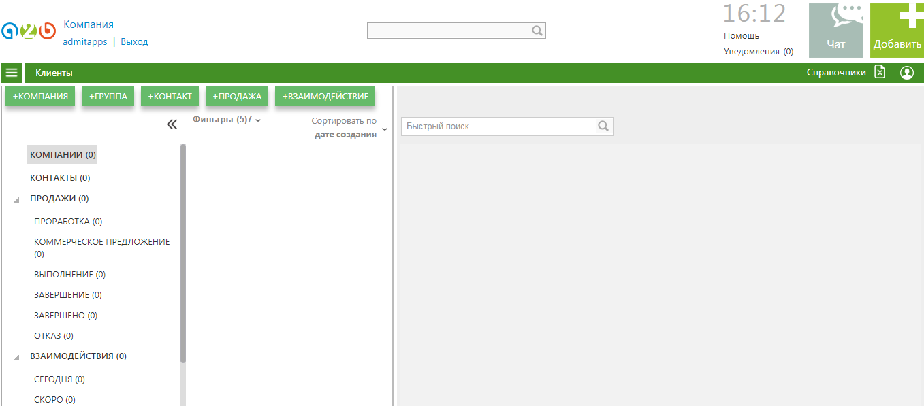924x406 pixels.
Task: Select ПРОДАЖИ (0) category
Action: (59, 199)
